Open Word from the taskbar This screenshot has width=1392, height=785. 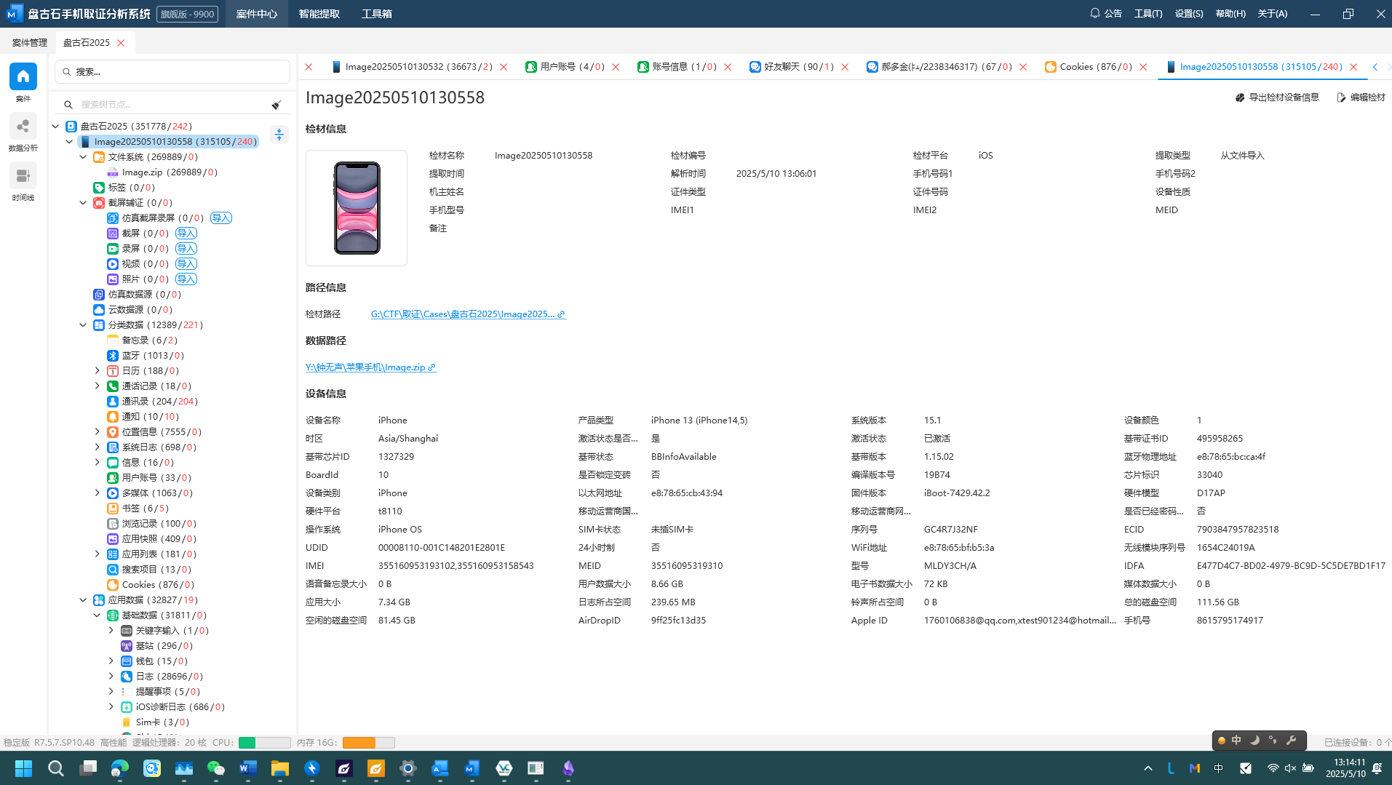tap(248, 768)
